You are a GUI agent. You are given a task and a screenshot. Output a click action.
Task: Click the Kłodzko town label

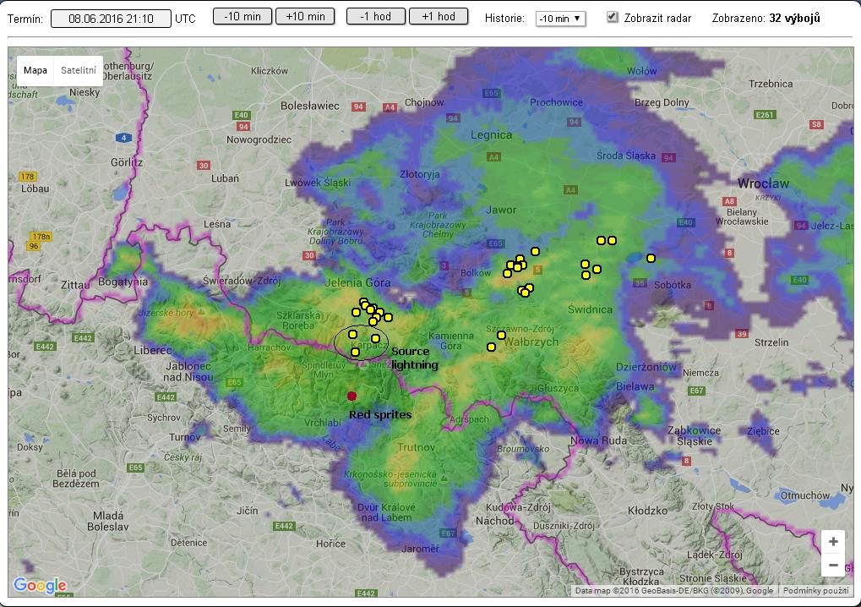[647, 511]
